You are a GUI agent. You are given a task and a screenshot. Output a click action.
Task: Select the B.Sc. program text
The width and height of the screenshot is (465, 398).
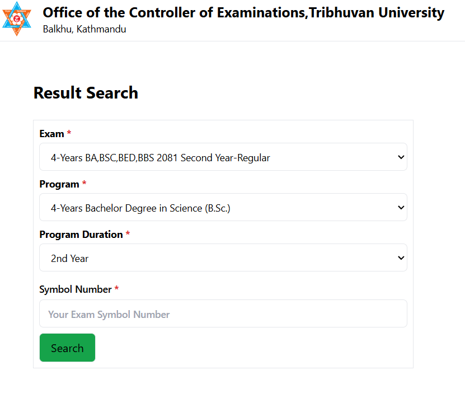coord(140,208)
